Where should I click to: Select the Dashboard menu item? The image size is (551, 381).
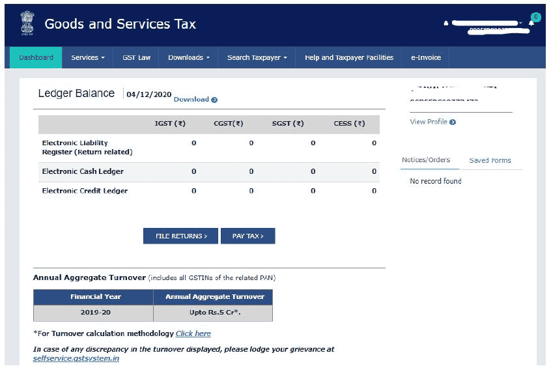pos(35,57)
